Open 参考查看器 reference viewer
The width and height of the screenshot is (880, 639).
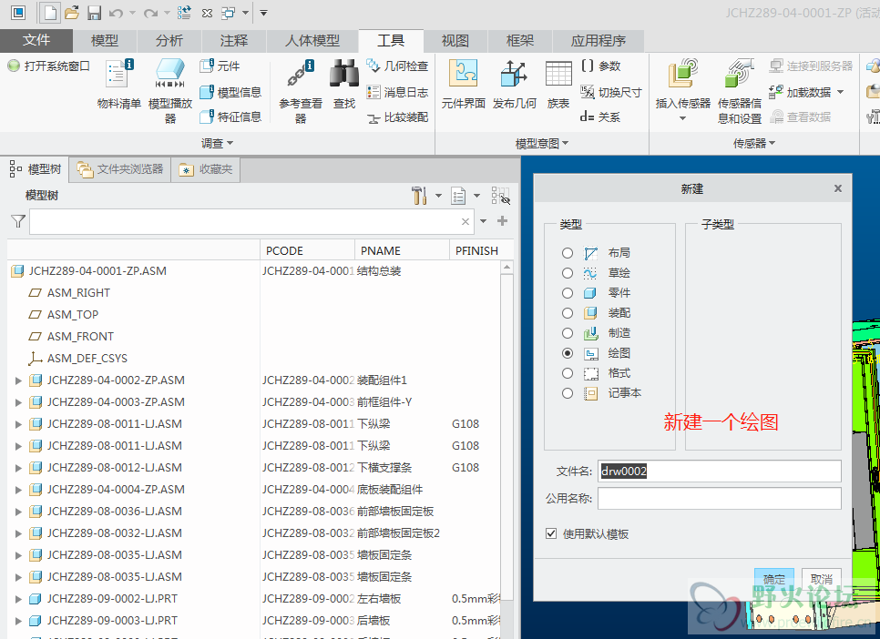(301, 91)
